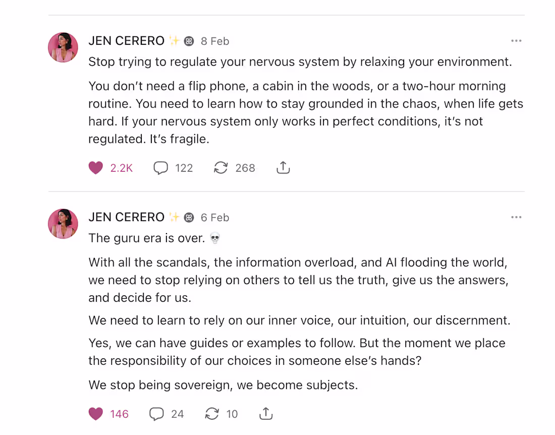This screenshot has height=435, width=555.
Task: Open the JEN CERERO author name on the second post
Action: coord(126,217)
